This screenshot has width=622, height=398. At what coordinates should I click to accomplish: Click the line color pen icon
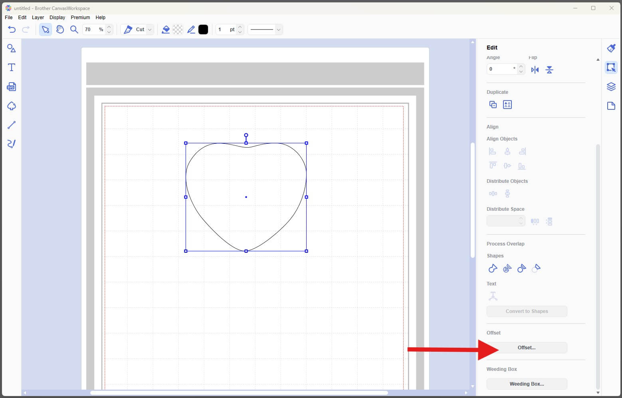point(191,30)
